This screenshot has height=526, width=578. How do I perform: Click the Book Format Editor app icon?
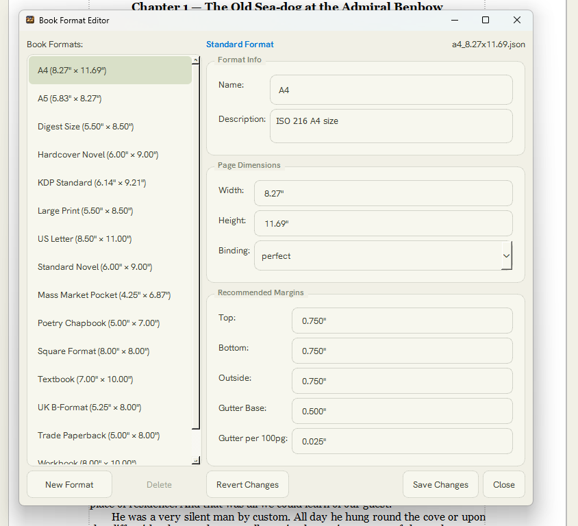coord(30,20)
